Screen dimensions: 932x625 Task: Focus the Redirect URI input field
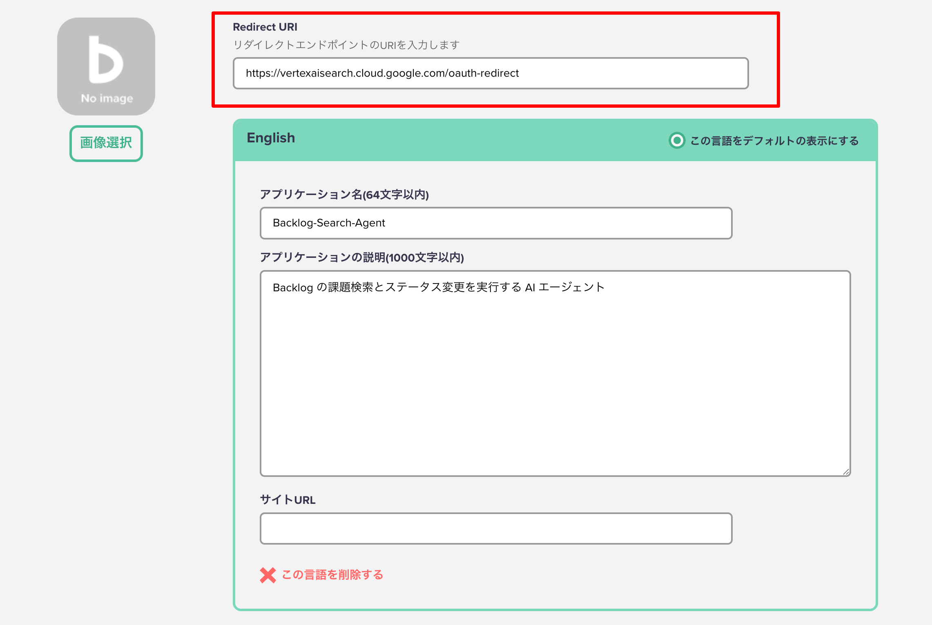[490, 73]
